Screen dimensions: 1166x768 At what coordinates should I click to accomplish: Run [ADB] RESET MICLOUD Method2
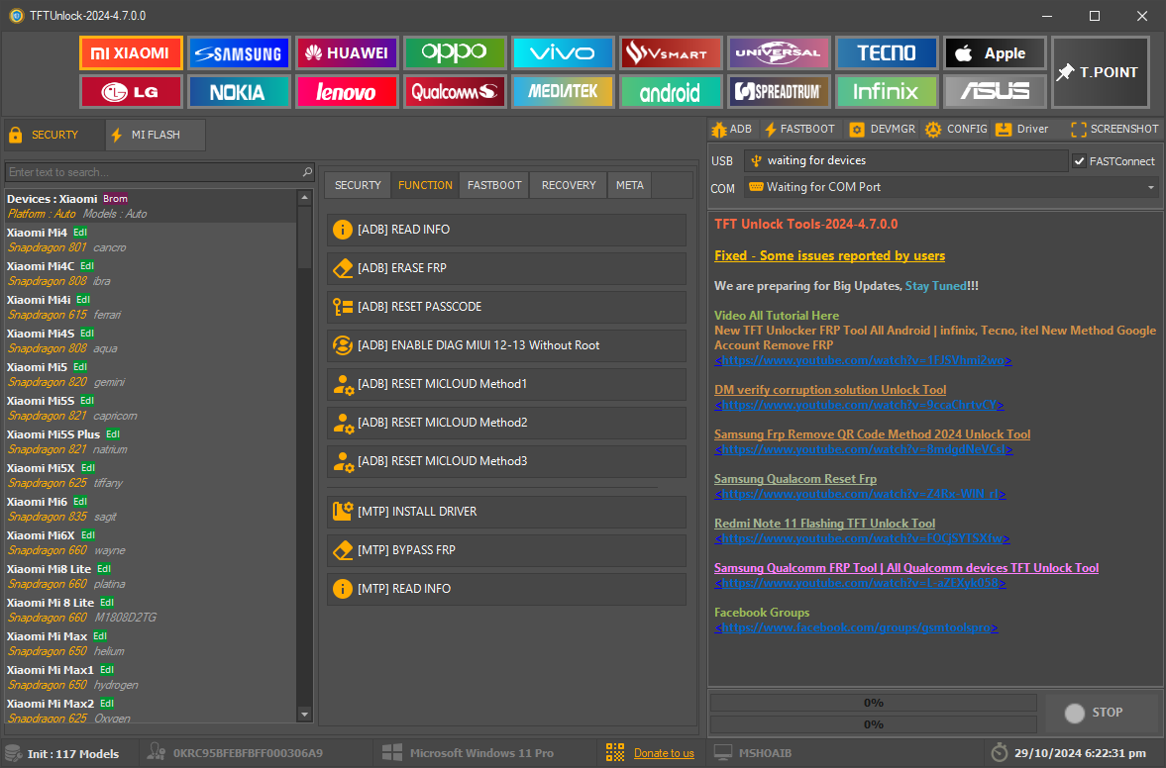tap(506, 423)
